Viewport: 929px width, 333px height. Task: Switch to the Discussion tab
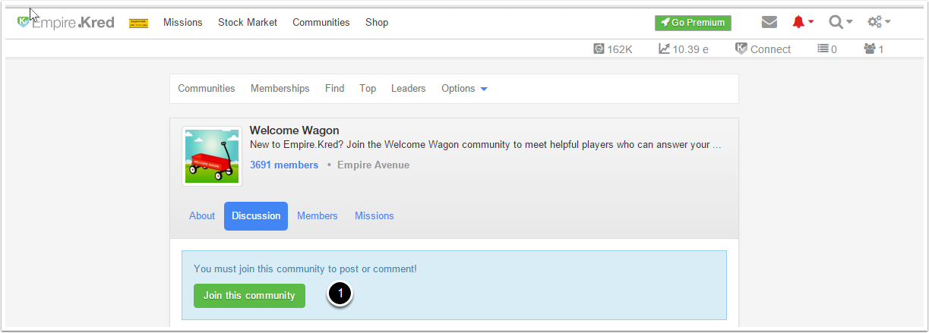[256, 216]
